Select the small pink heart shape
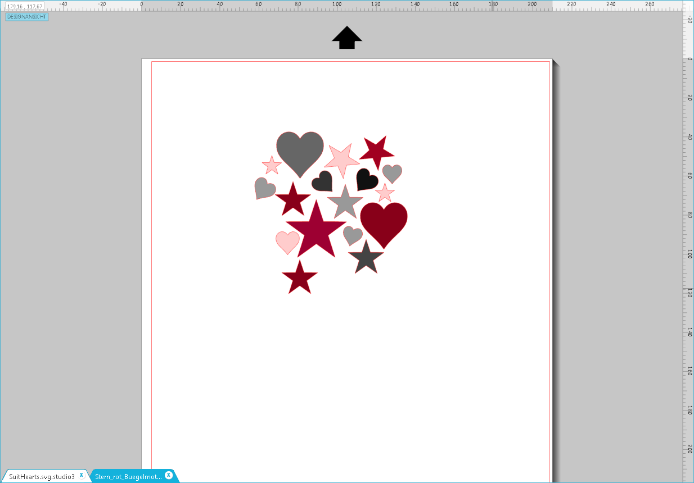Screen dimensions: 694x483 [287, 241]
